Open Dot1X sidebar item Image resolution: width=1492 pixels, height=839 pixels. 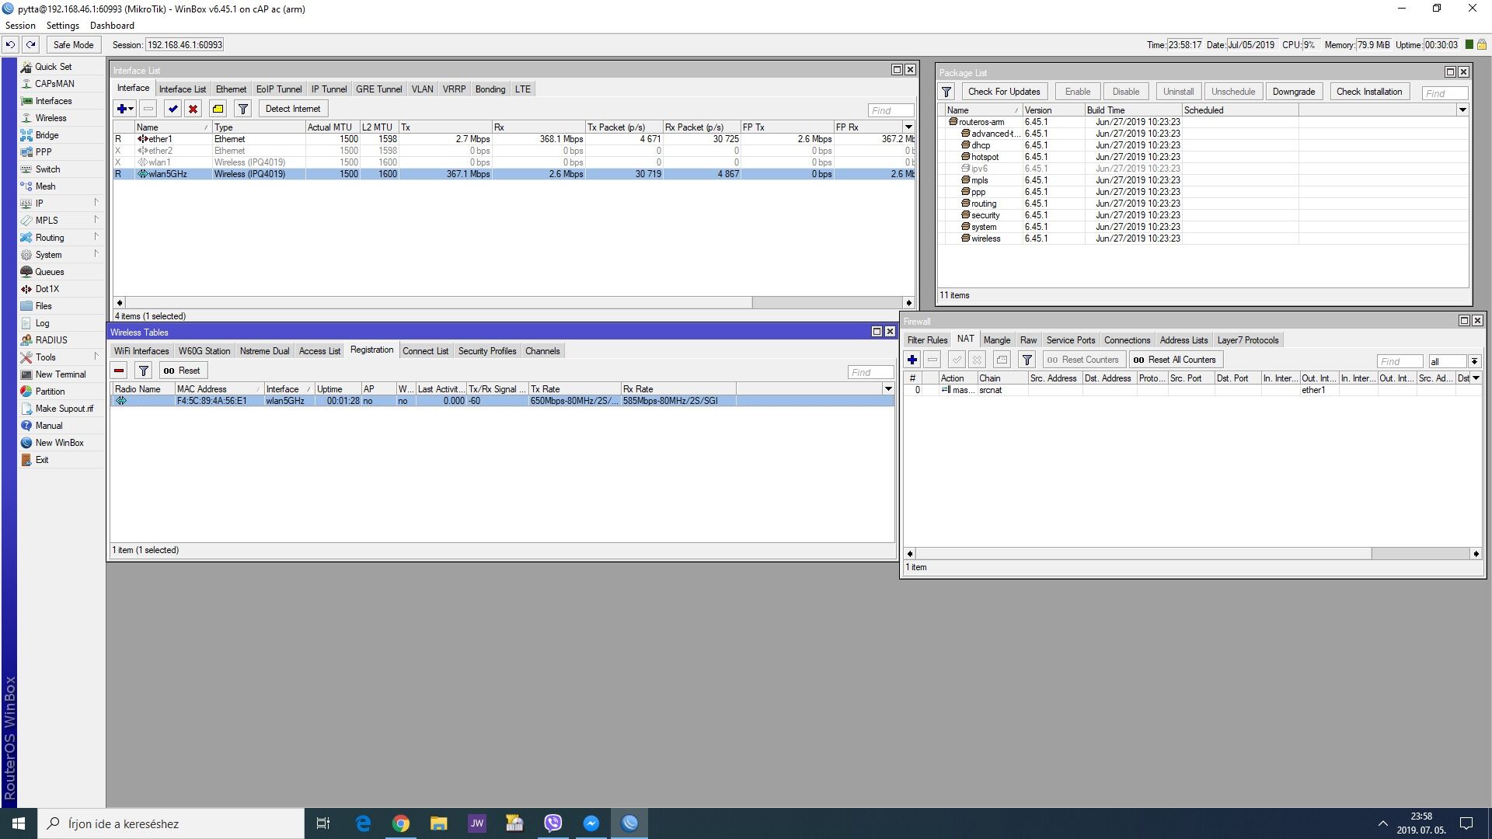[x=47, y=289]
